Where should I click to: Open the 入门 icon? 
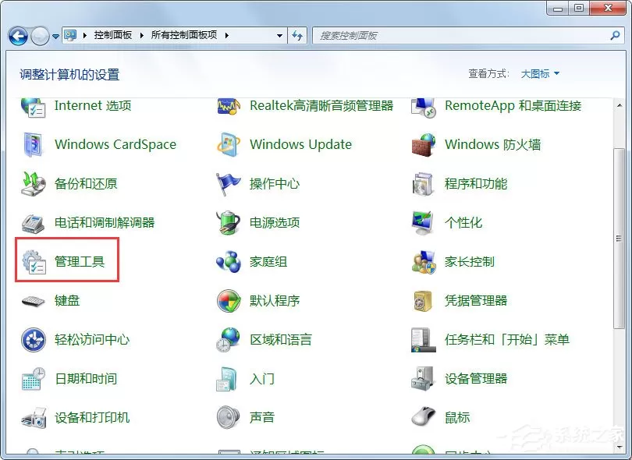tap(226, 379)
